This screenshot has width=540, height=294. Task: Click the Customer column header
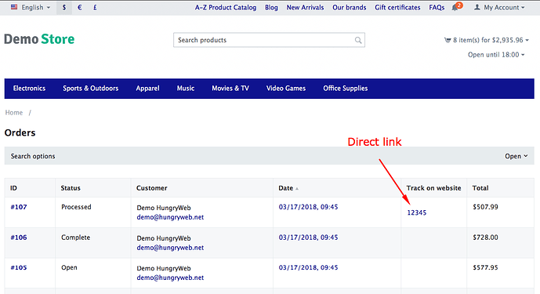[152, 188]
